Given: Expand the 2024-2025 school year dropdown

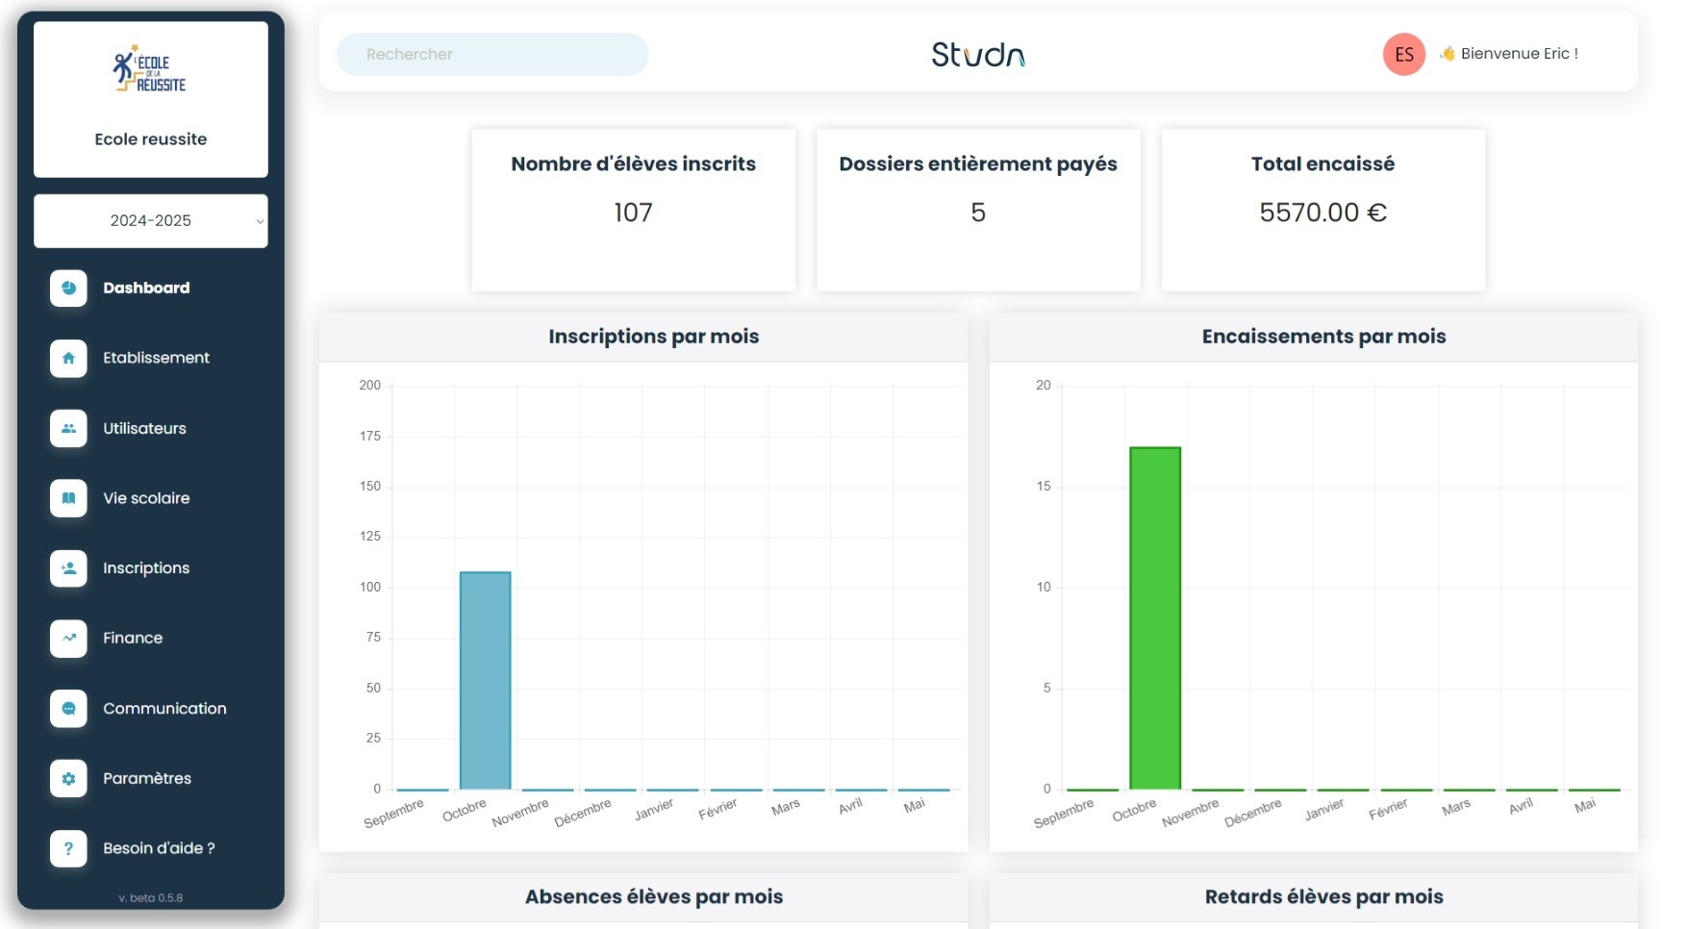Looking at the screenshot, I should coord(151,221).
